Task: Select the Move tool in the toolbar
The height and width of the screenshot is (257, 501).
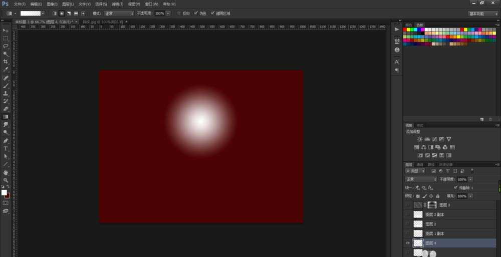Action: point(6,30)
